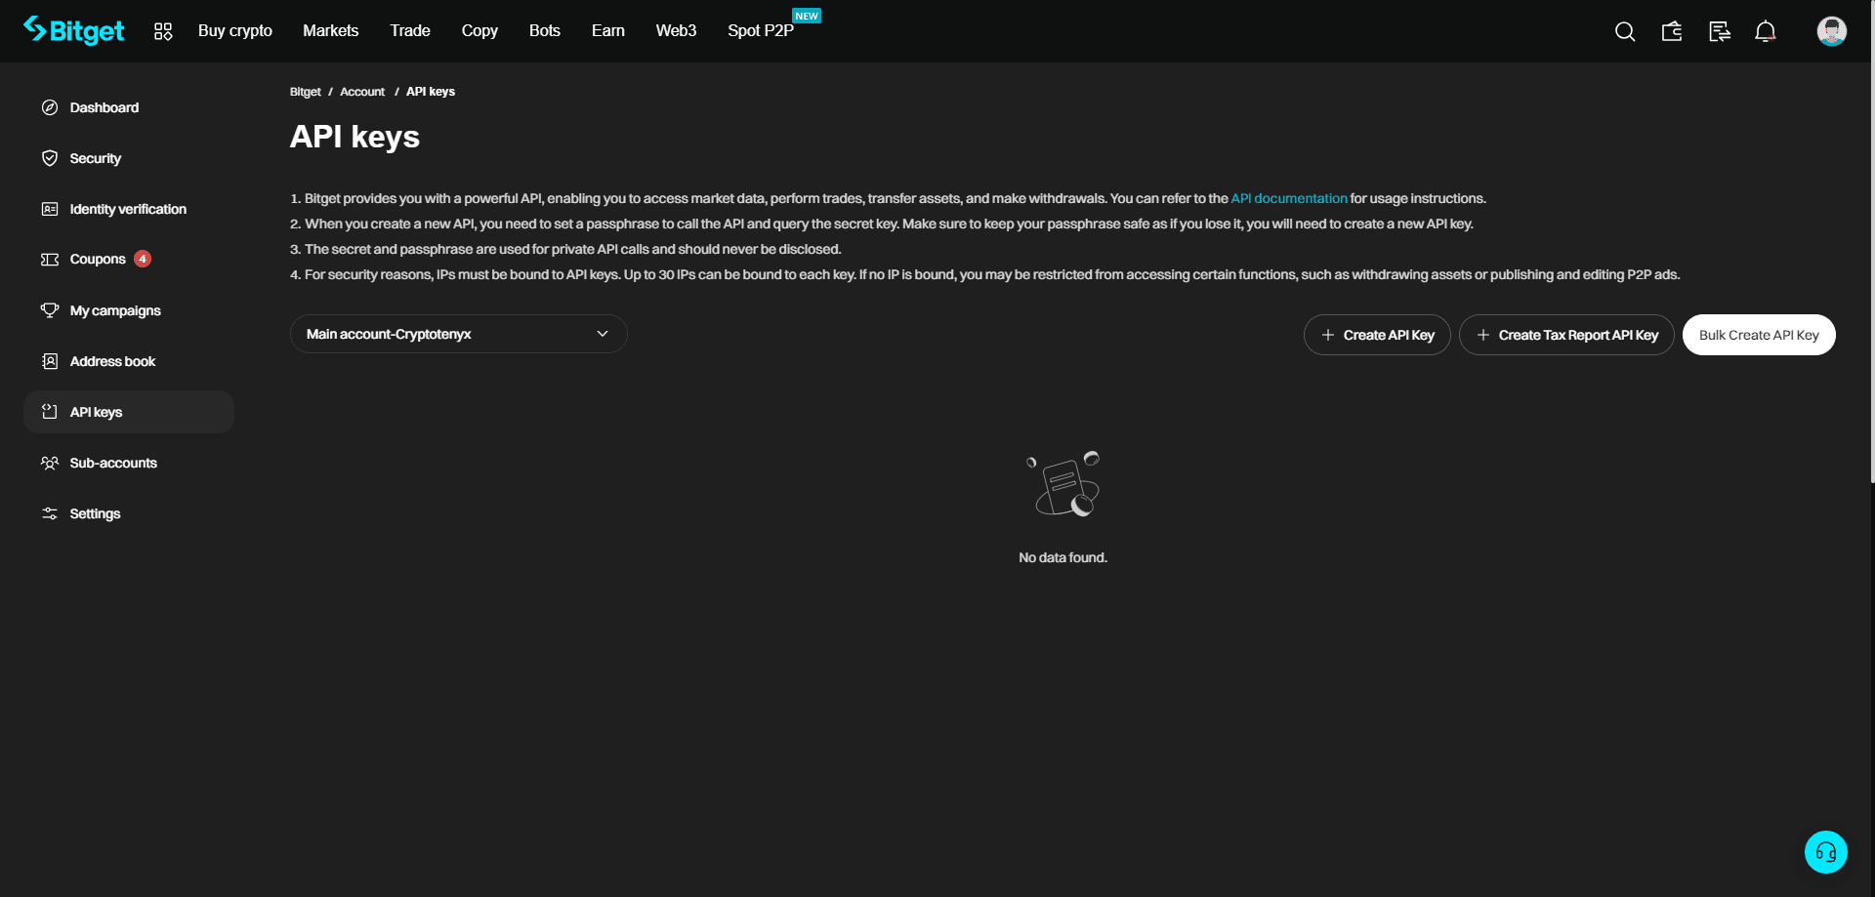Click the Bitget logo in header
Screen dimensions: 1875x897
pyautogui.click(x=74, y=31)
